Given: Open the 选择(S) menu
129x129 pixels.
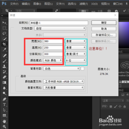Looking at the screenshot, I should click(x=72, y=4).
